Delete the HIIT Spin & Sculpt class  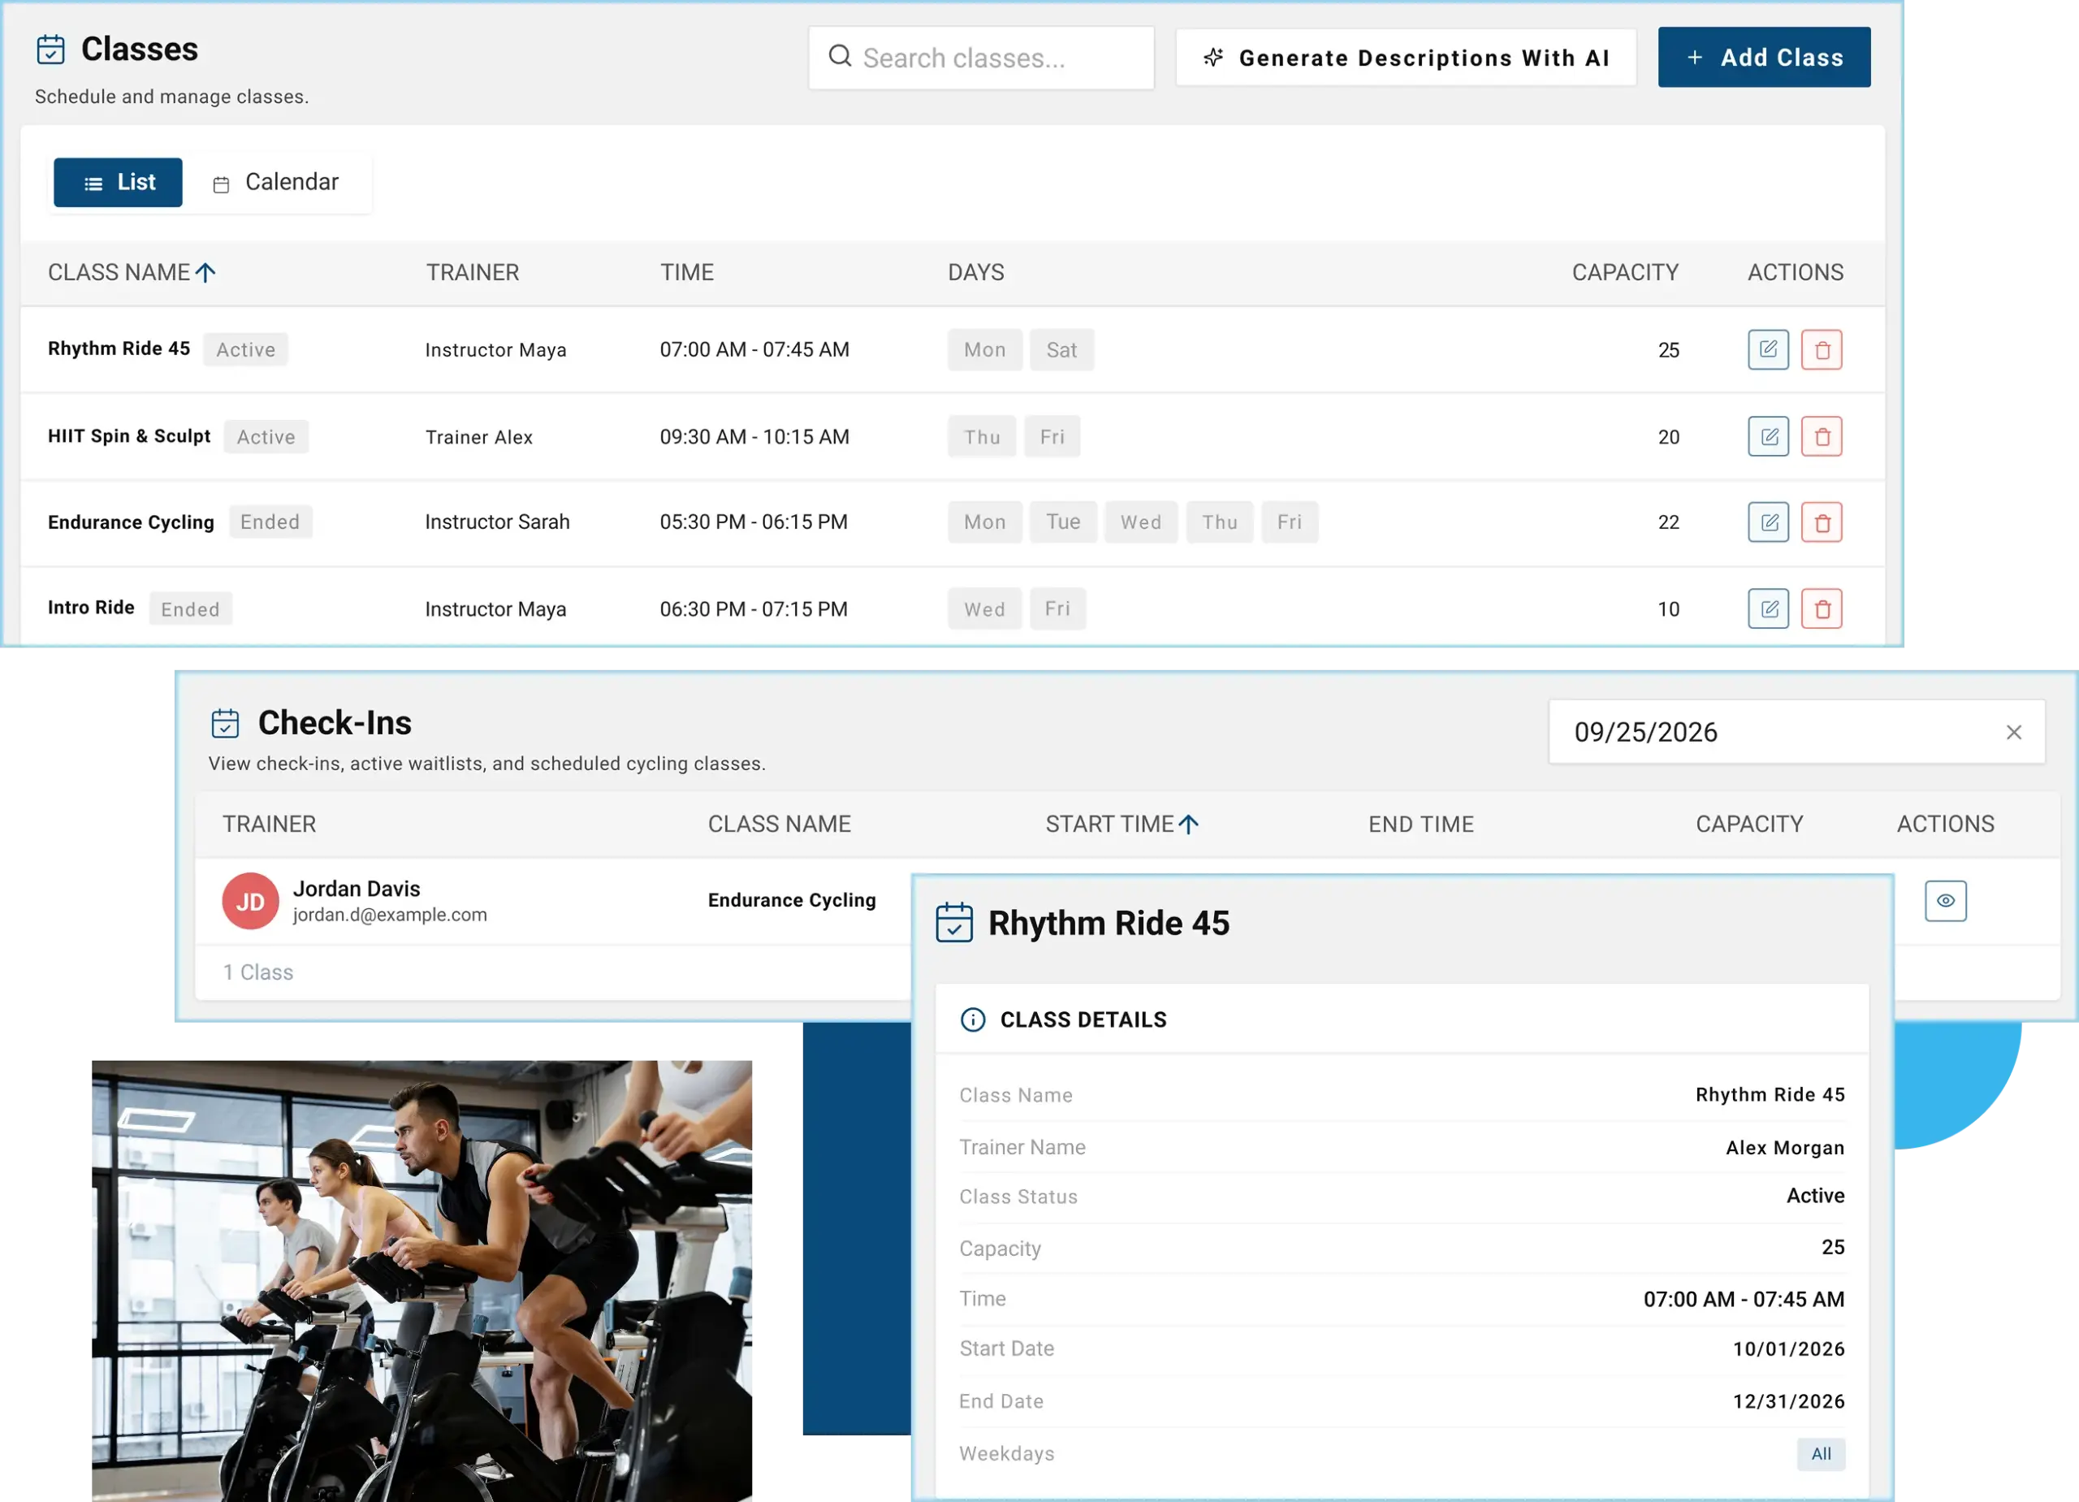(1821, 436)
